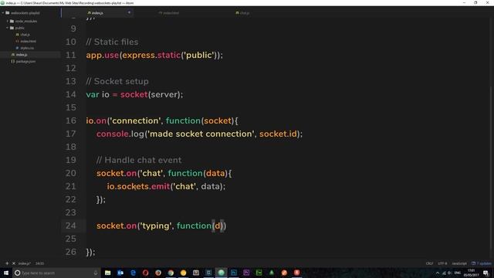Open the Windows Start menu
The width and height of the screenshot is (494, 278).
pos(6,273)
